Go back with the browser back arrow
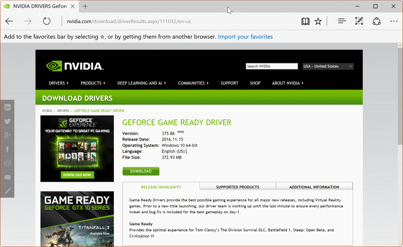The width and height of the screenshot is (403, 247). point(9,21)
